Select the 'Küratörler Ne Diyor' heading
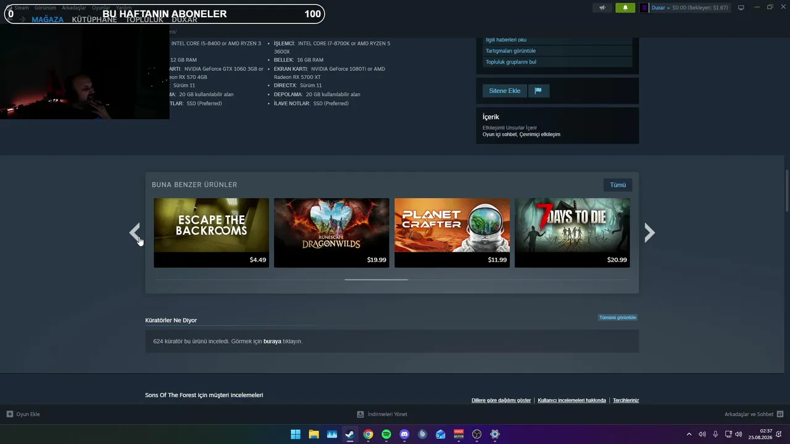 click(x=171, y=320)
